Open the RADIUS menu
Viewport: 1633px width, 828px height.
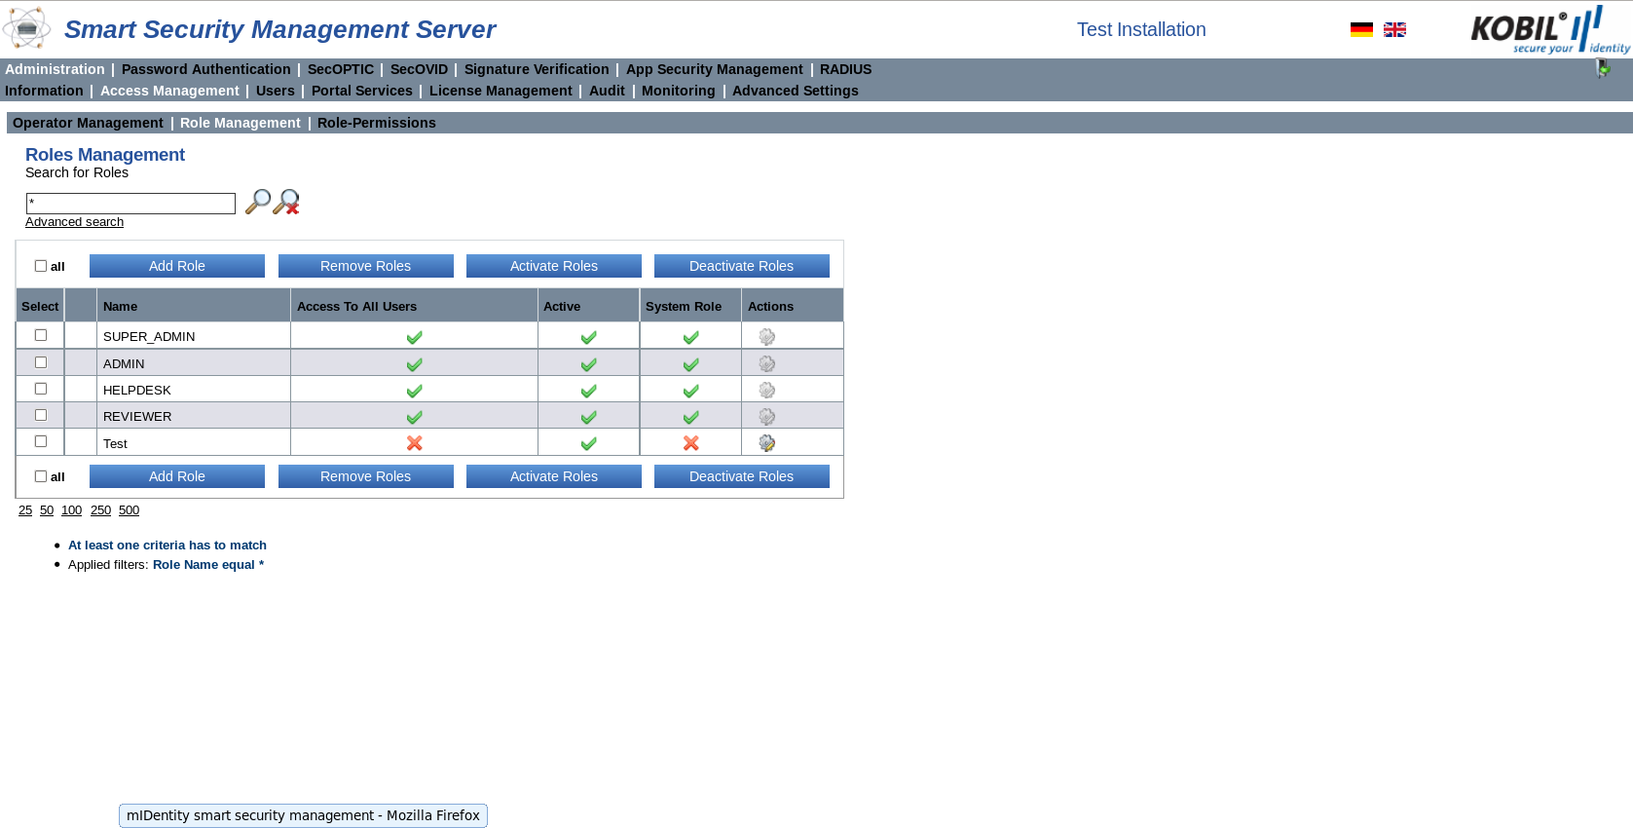(845, 69)
